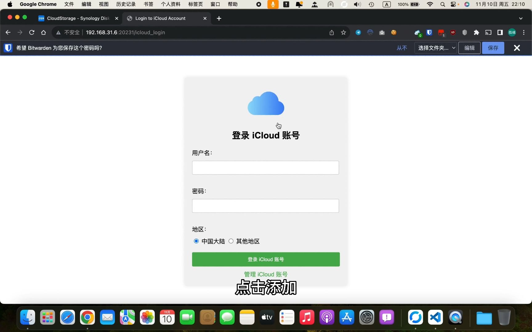
Task: Click the cookie extension icon
Action: 394,32
